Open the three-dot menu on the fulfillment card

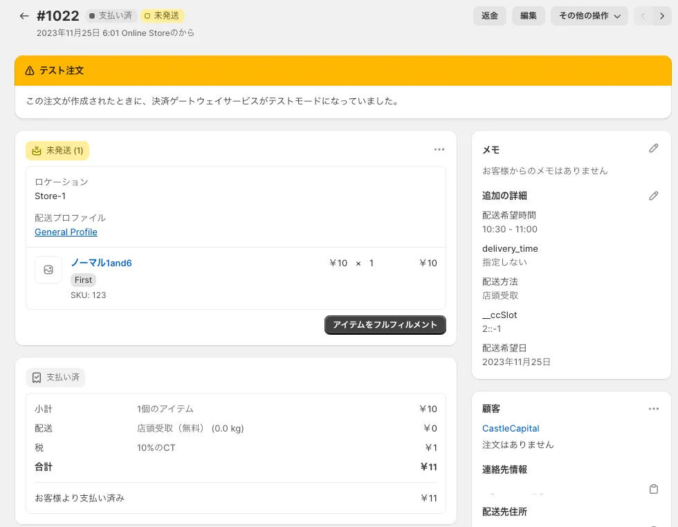(x=439, y=149)
